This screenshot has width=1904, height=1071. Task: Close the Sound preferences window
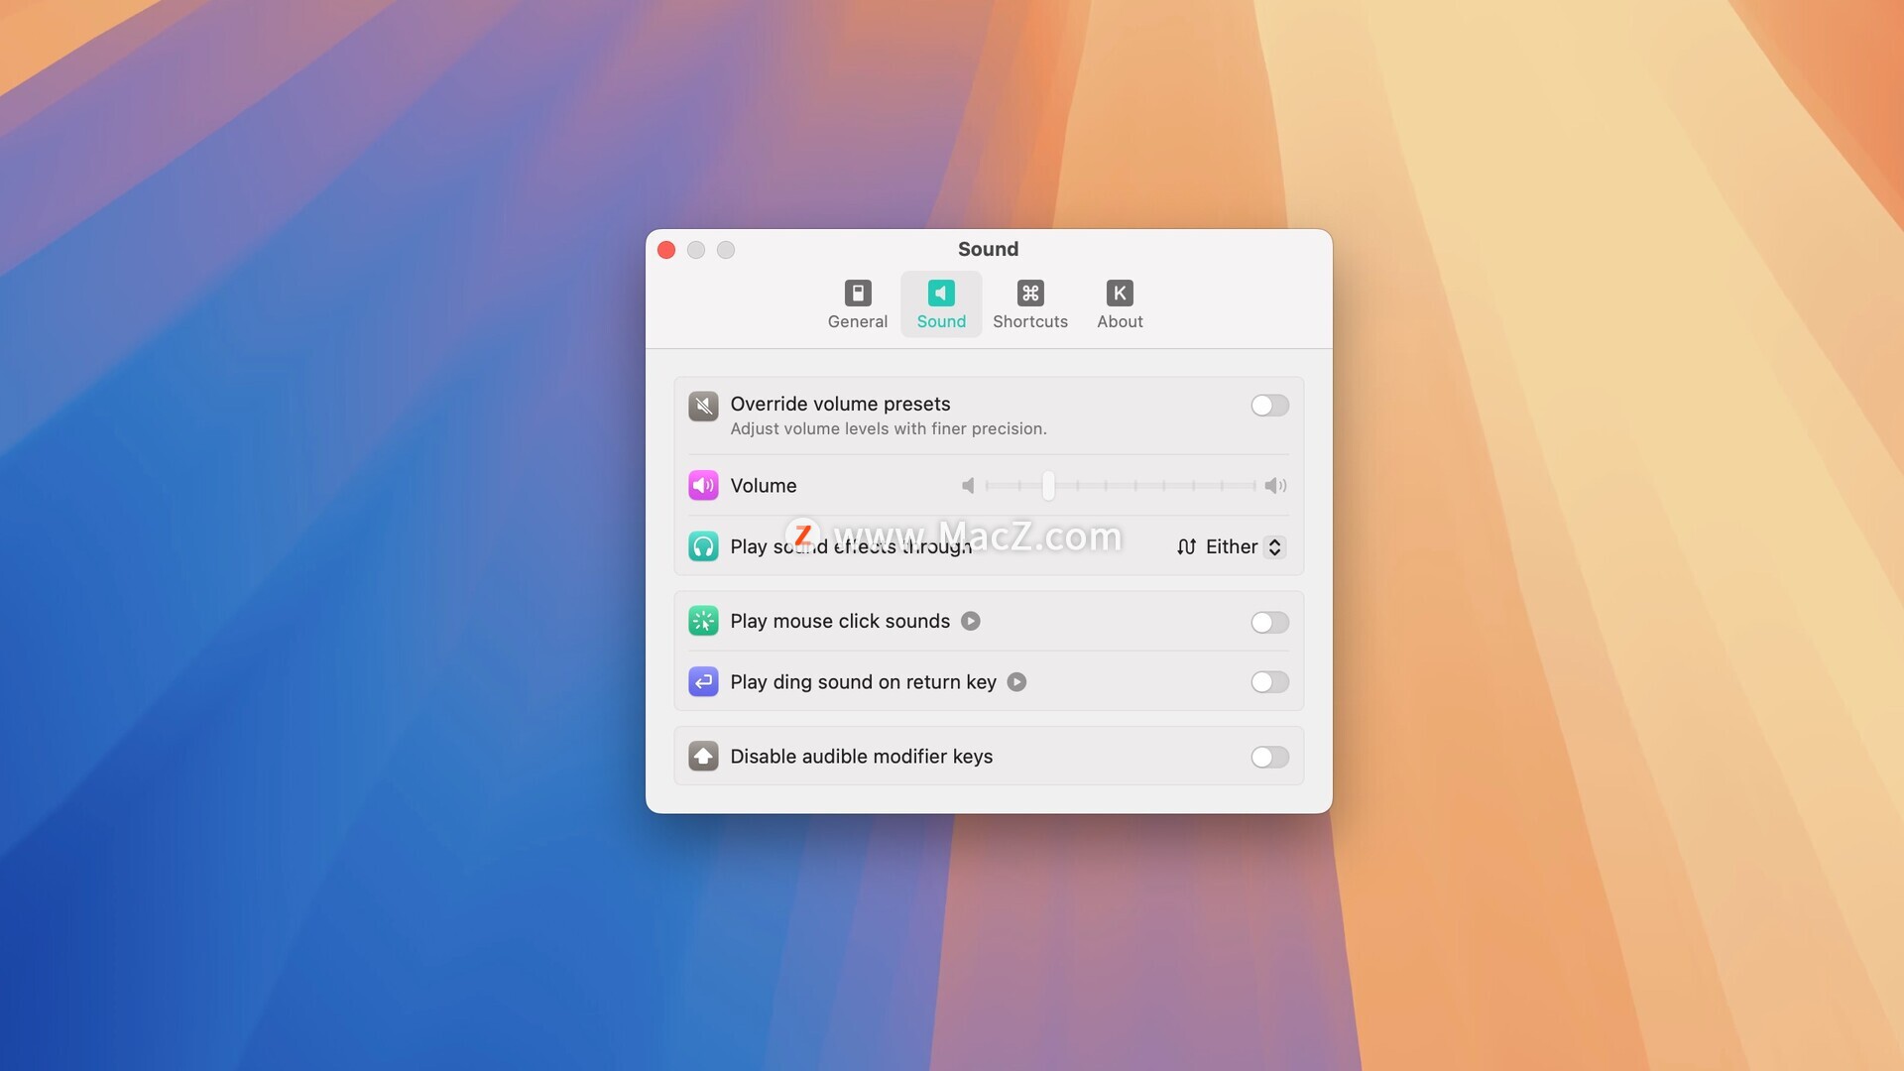point(666,250)
